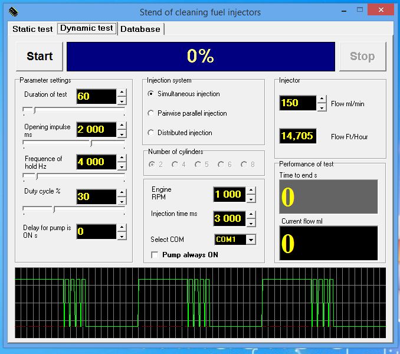Select Distributed injection radio button

(x=151, y=133)
